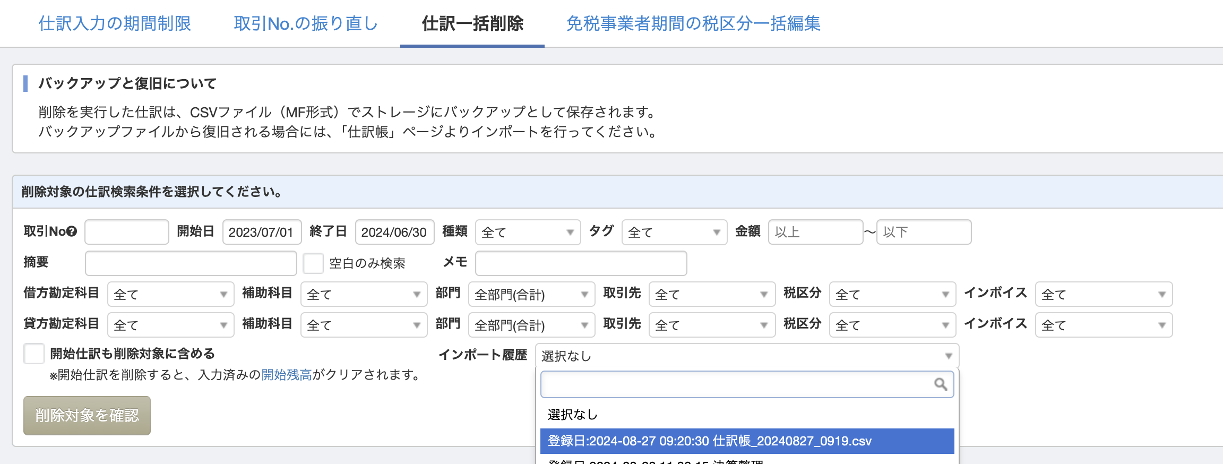Click the 金額 以上 input field
Viewport: 1223px width, 464px height.
[x=815, y=232]
